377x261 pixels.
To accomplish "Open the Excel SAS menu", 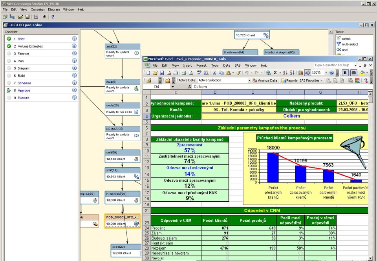I will (238, 66).
